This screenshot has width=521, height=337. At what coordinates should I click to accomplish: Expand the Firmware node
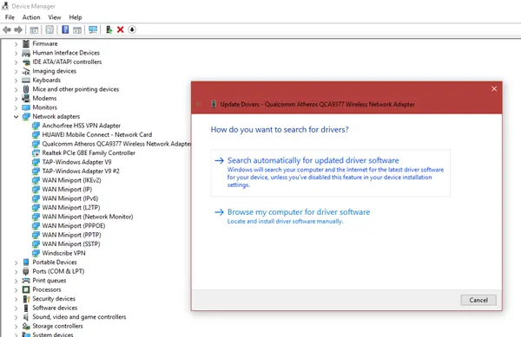pyautogui.click(x=16, y=43)
